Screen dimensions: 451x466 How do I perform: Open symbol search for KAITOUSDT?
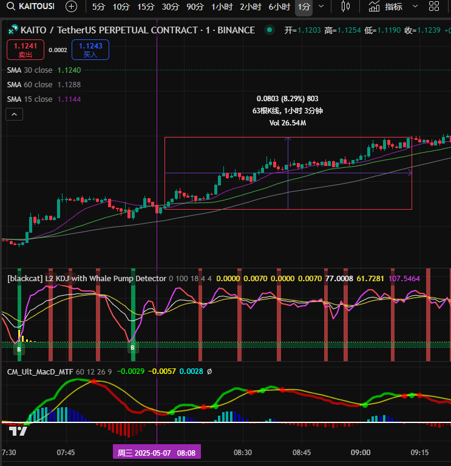point(31,6)
